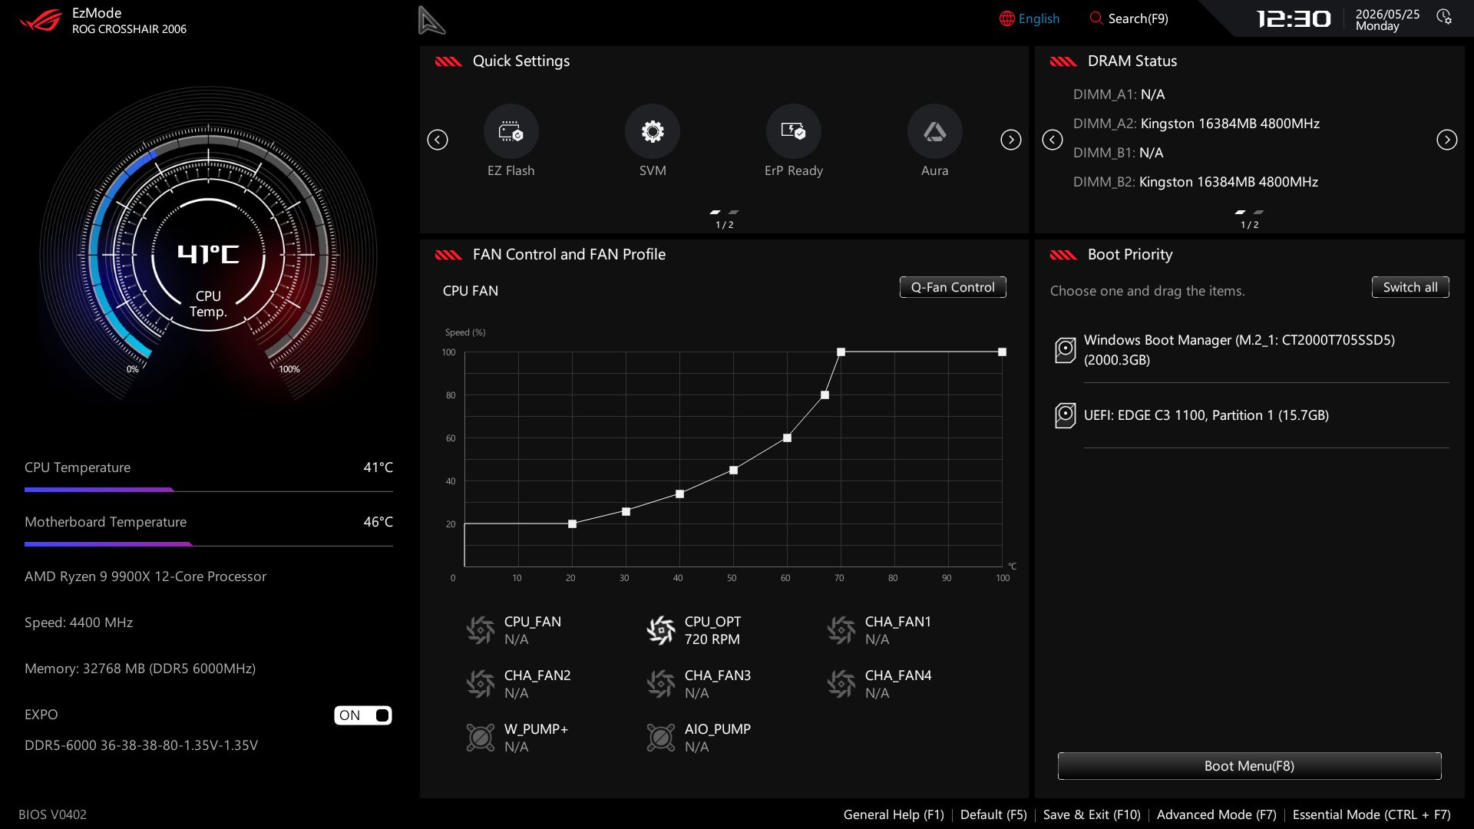Show next DRAM Status page
The height and width of the screenshot is (829, 1474).
[1447, 140]
